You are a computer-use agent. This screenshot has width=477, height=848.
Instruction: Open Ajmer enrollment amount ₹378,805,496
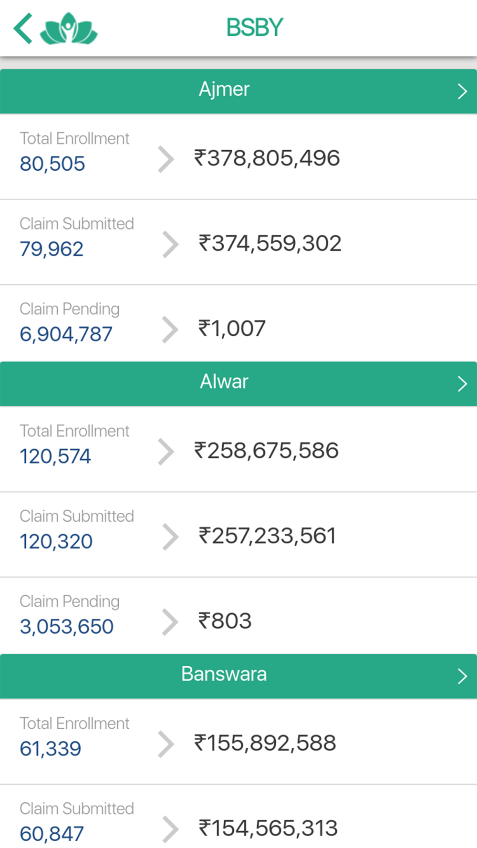tap(267, 158)
